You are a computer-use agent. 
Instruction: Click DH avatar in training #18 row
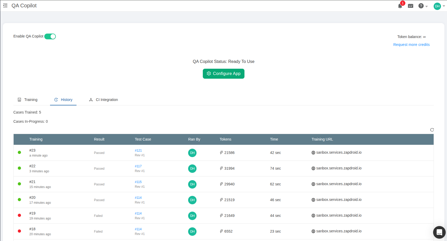pyautogui.click(x=192, y=232)
